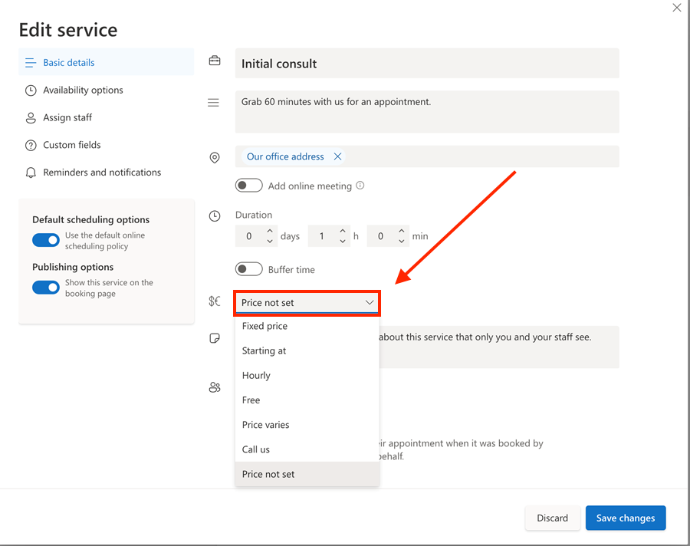
Task: Click the briefcase service name icon
Action: (215, 61)
